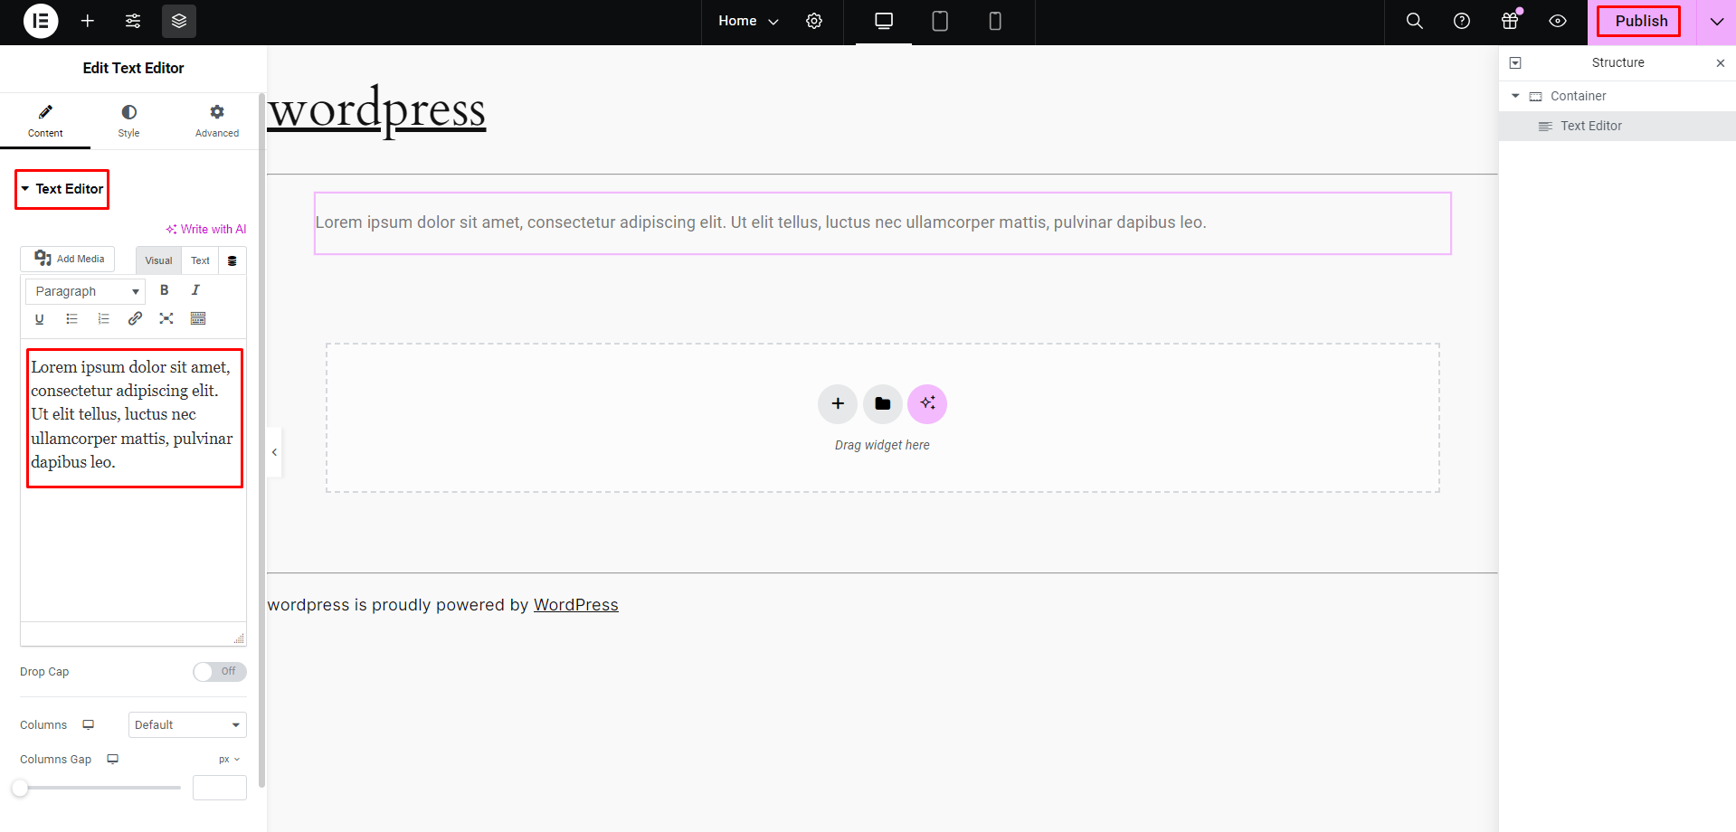Image resolution: width=1736 pixels, height=832 pixels.
Task: Click the Elementor logo icon
Action: [41, 21]
